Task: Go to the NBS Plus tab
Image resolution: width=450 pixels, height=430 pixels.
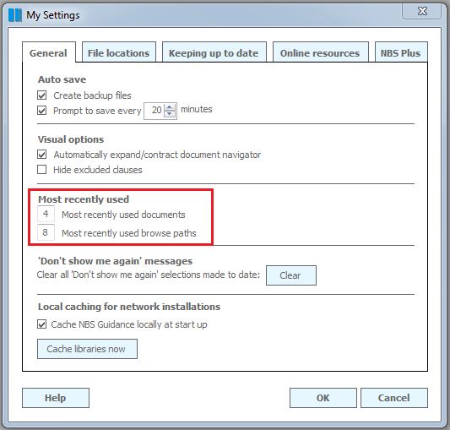Action: (401, 53)
